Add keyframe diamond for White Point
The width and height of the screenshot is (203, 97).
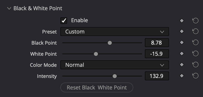pos(182,54)
